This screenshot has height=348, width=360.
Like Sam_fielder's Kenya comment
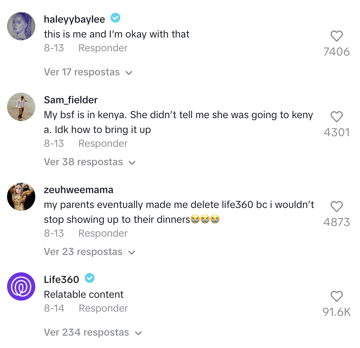(x=336, y=117)
